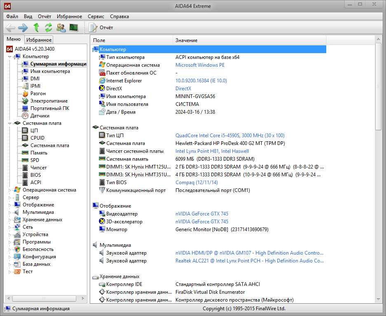Click the vertical scrollbar down arrow
The height and width of the screenshot is (316, 386).
(x=378, y=299)
